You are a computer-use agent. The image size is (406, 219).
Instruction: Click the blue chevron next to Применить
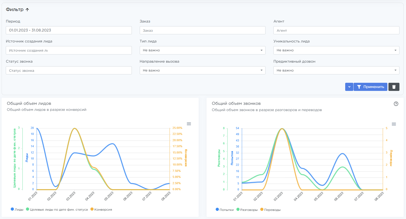pos(349,87)
